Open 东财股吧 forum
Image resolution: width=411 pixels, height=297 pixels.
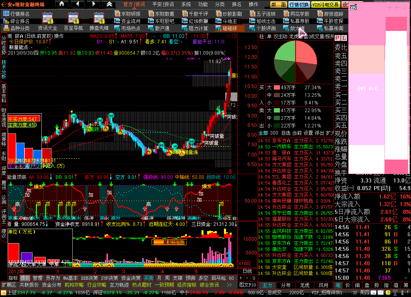(x=162, y=21)
